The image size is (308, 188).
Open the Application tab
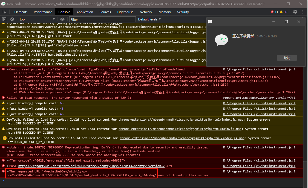coord(85,12)
